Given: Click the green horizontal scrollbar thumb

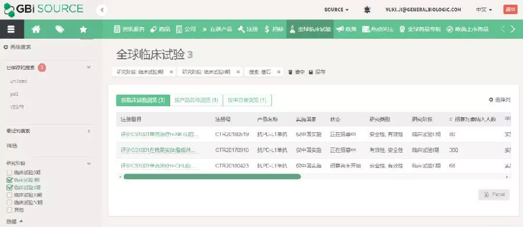Looking at the screenshot, I should 212,176.
